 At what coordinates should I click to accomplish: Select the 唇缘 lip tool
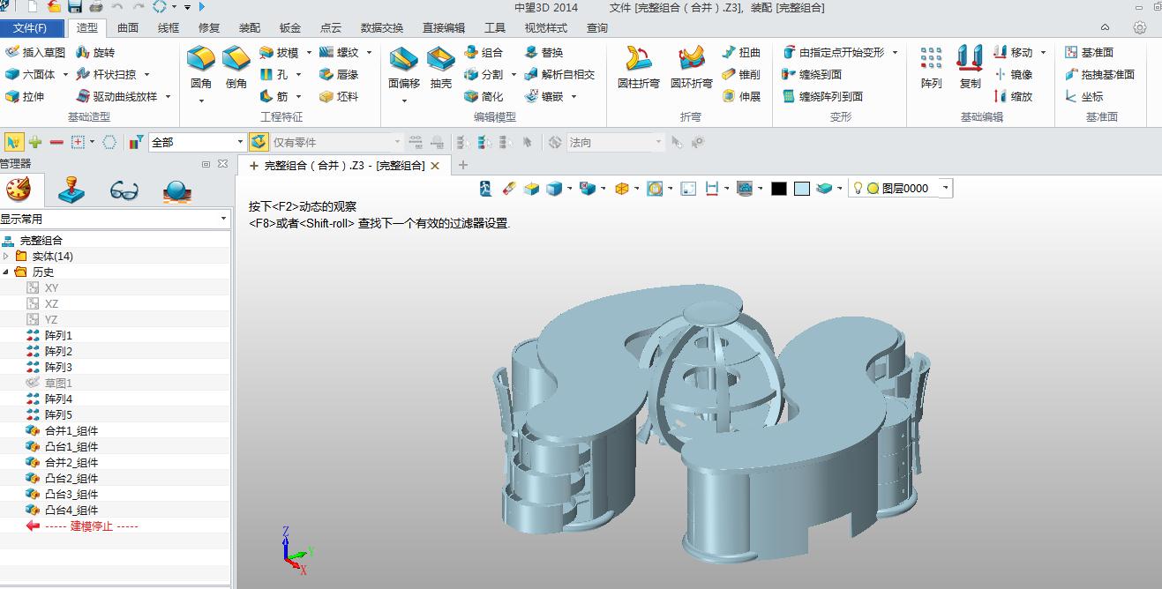click(339, 75)
